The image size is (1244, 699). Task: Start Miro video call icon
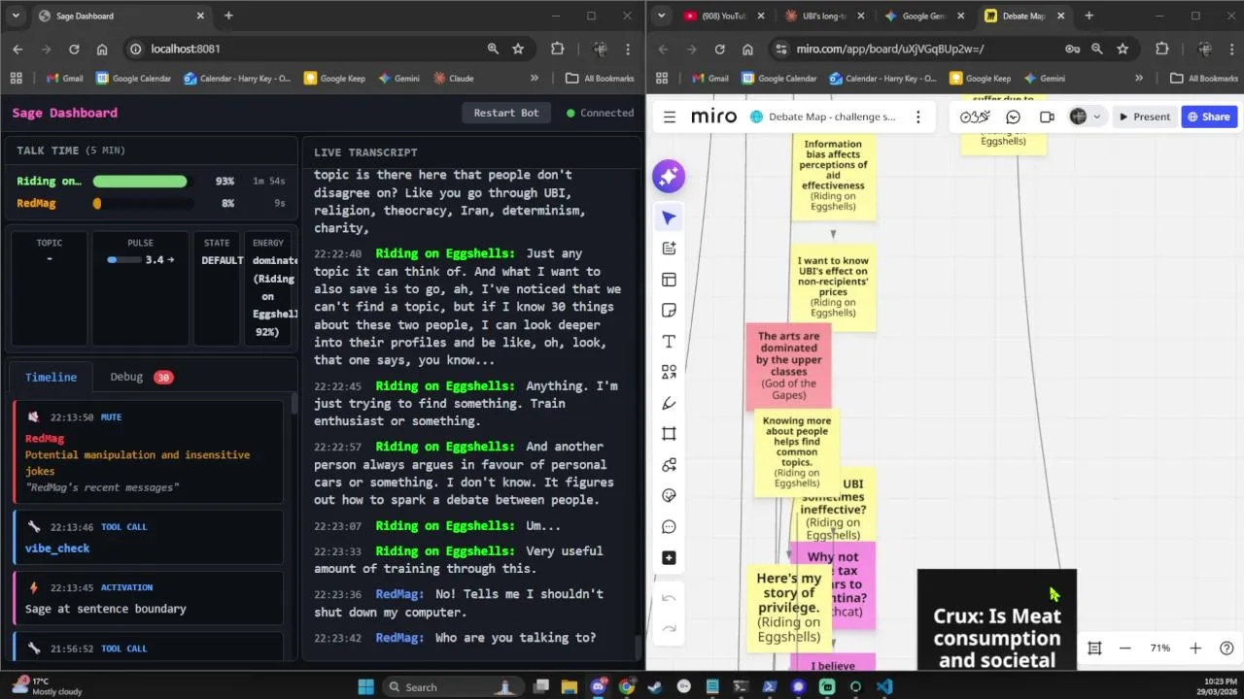point(1047,116)
